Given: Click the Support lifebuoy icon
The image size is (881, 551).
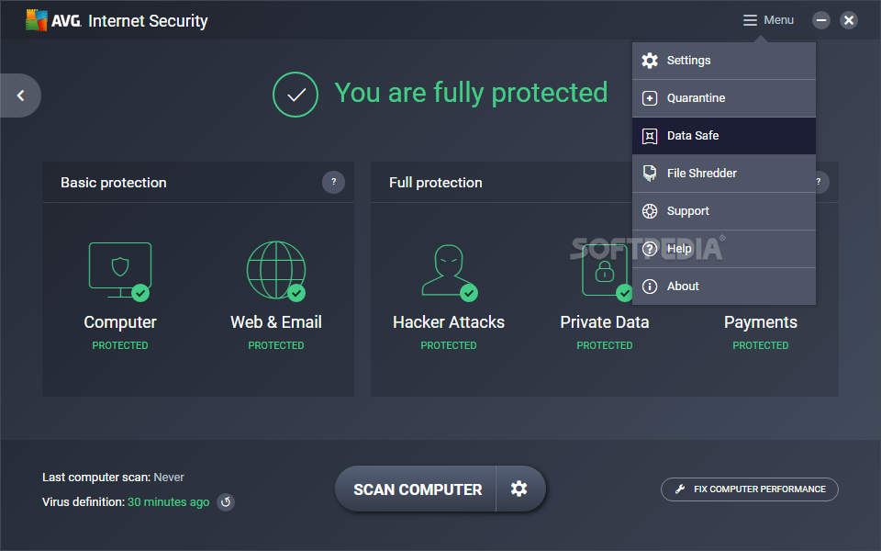Looking at the screenshot, I should point(650,211).
